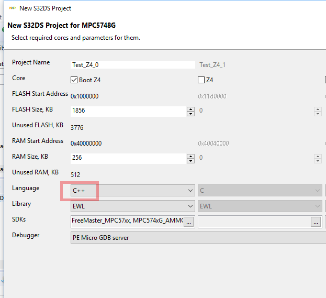This screenshot has height=298, width=326.
Task: Click the NXP logo in the title bar
Action: click(13, 8)
